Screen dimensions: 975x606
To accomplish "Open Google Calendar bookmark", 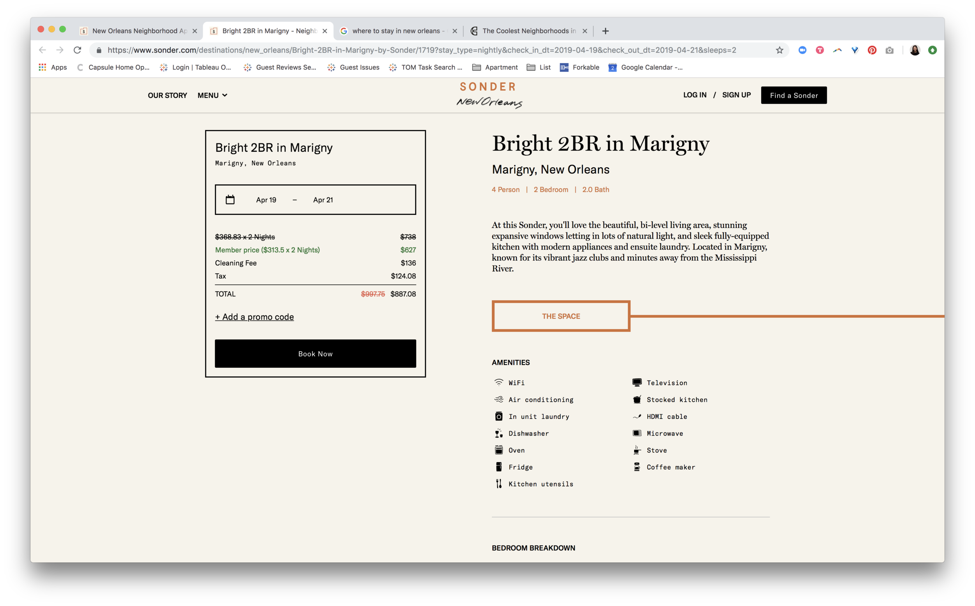I will pyautogui.click(x=645, y=67).
